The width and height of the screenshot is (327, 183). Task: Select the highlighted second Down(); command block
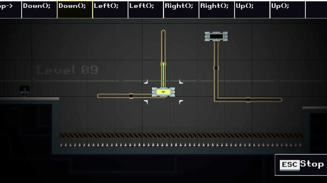click(75, 10)
